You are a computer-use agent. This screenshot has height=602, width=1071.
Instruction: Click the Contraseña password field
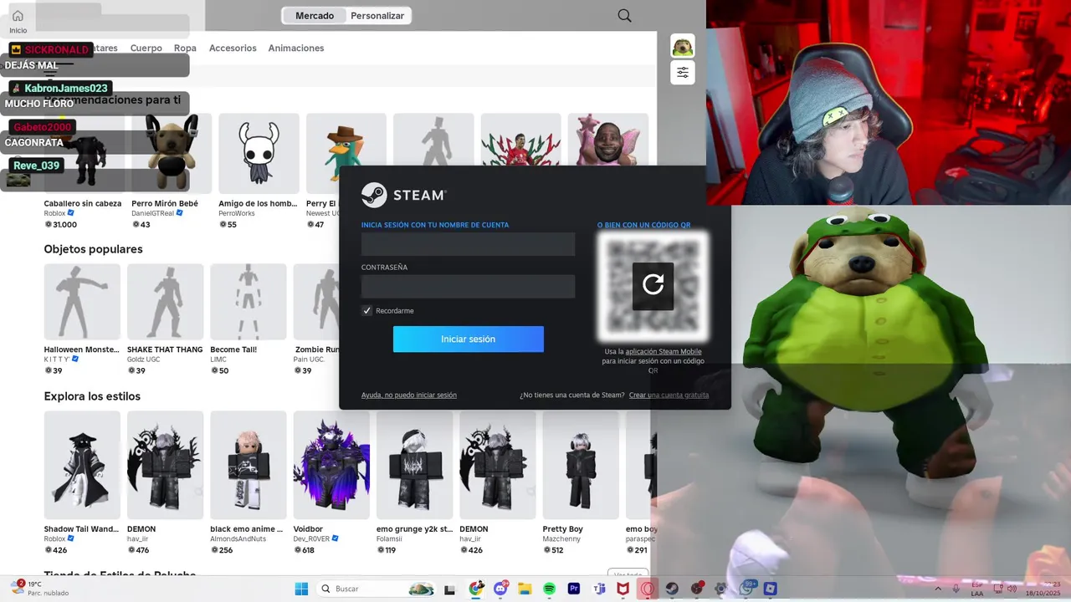(468, 286)
